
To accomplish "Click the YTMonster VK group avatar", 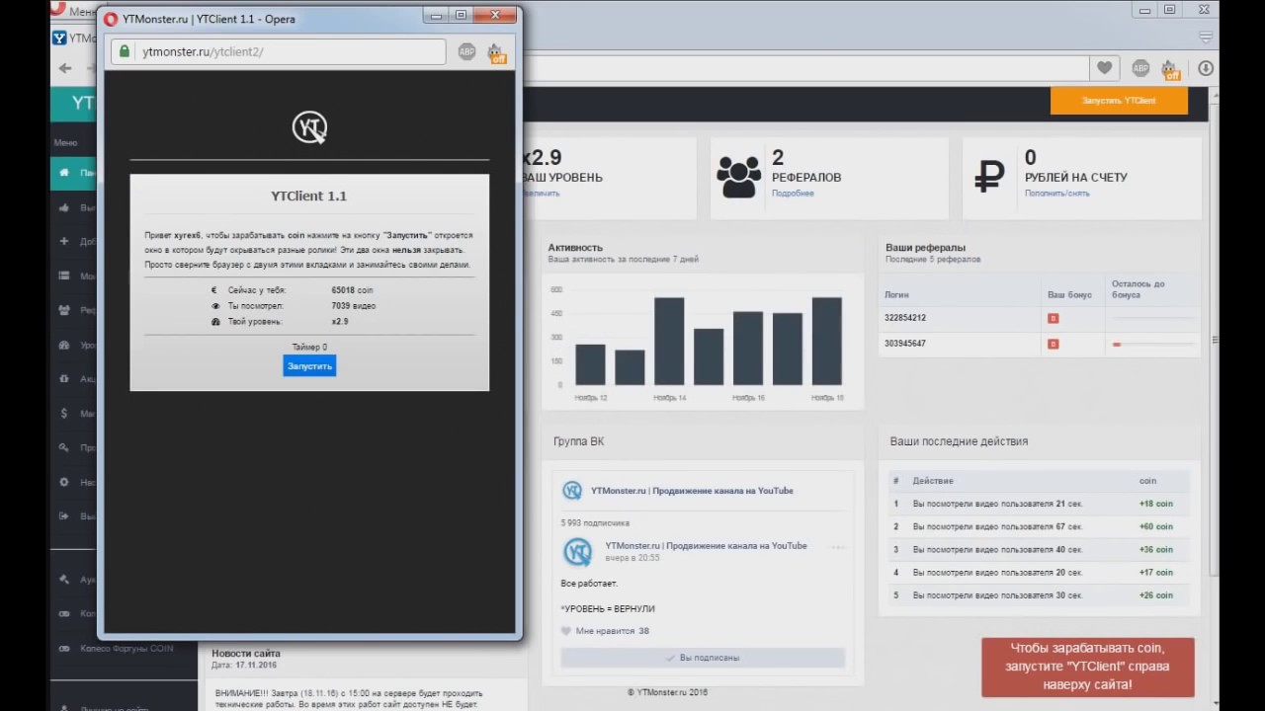I will [572, 491].
